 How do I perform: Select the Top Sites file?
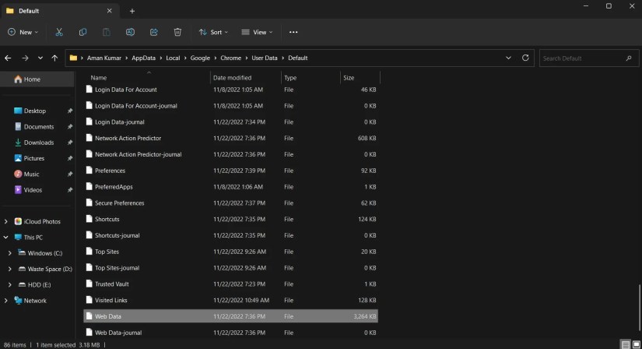230,252
